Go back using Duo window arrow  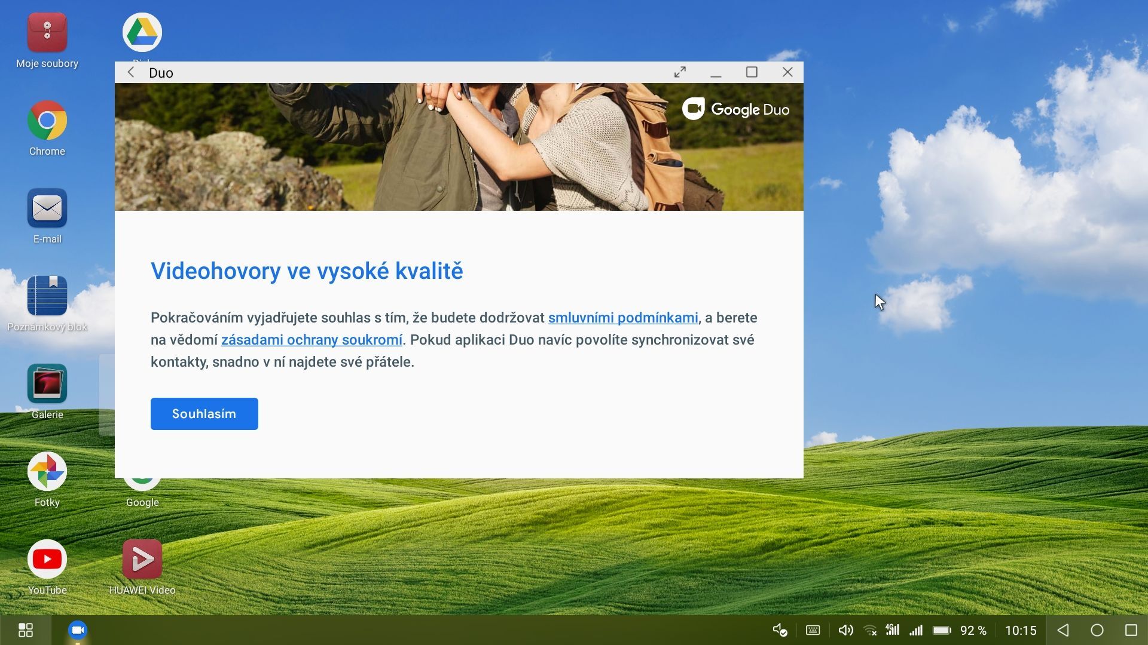pyautogui.click(x=131, y=72)
